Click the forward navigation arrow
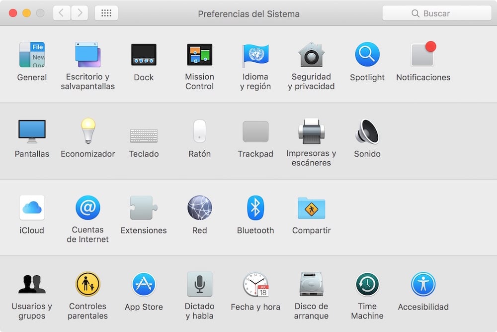497x332 pixels. [x=80, y=13]
